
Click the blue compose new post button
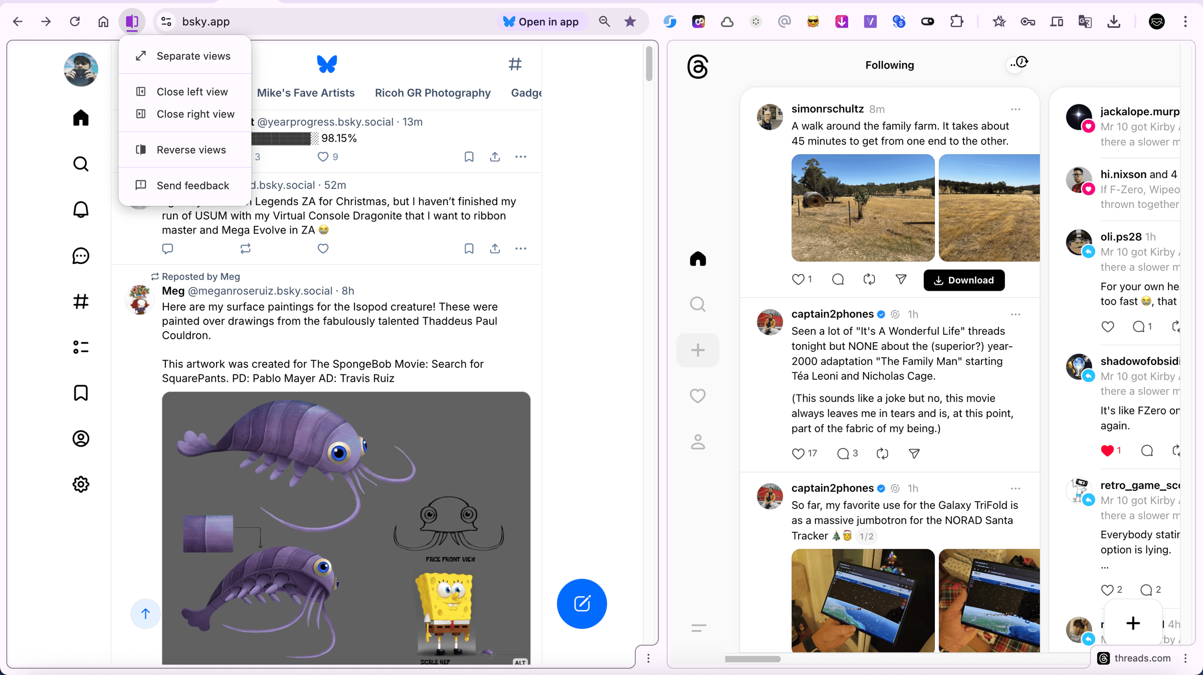[x=581, y=603]
